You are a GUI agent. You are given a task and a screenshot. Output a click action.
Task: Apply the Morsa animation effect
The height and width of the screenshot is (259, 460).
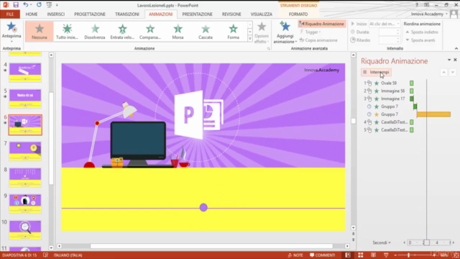point(178,32)
